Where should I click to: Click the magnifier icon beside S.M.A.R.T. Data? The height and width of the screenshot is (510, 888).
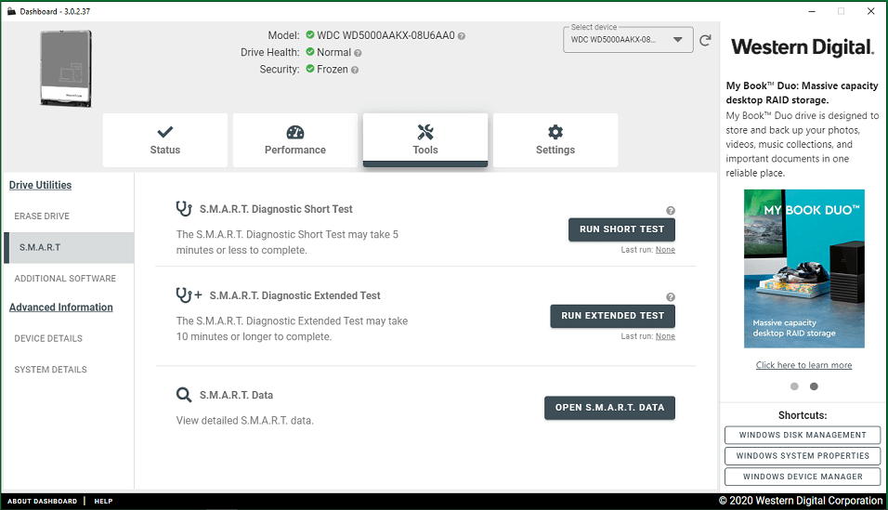click(184, 395)
